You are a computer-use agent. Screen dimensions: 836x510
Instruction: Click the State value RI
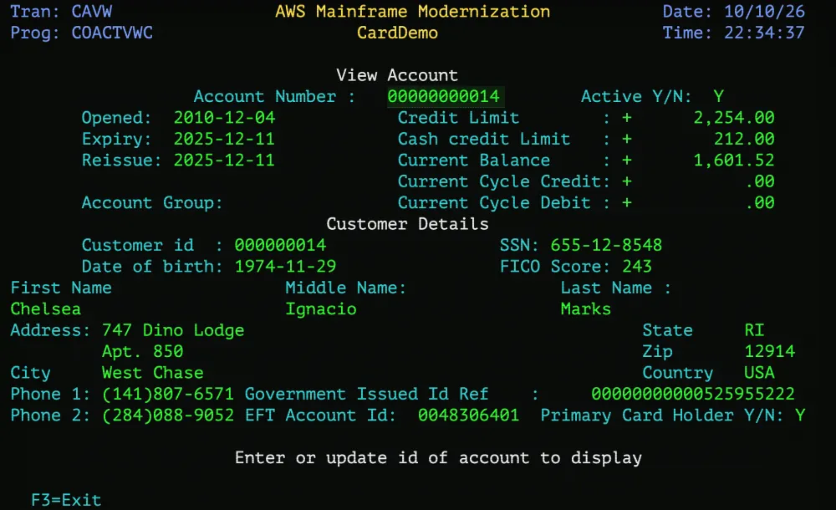click(754, 330)
